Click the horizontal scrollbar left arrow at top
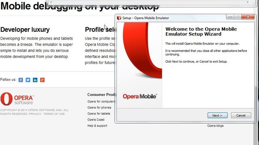 click(51, 2)
